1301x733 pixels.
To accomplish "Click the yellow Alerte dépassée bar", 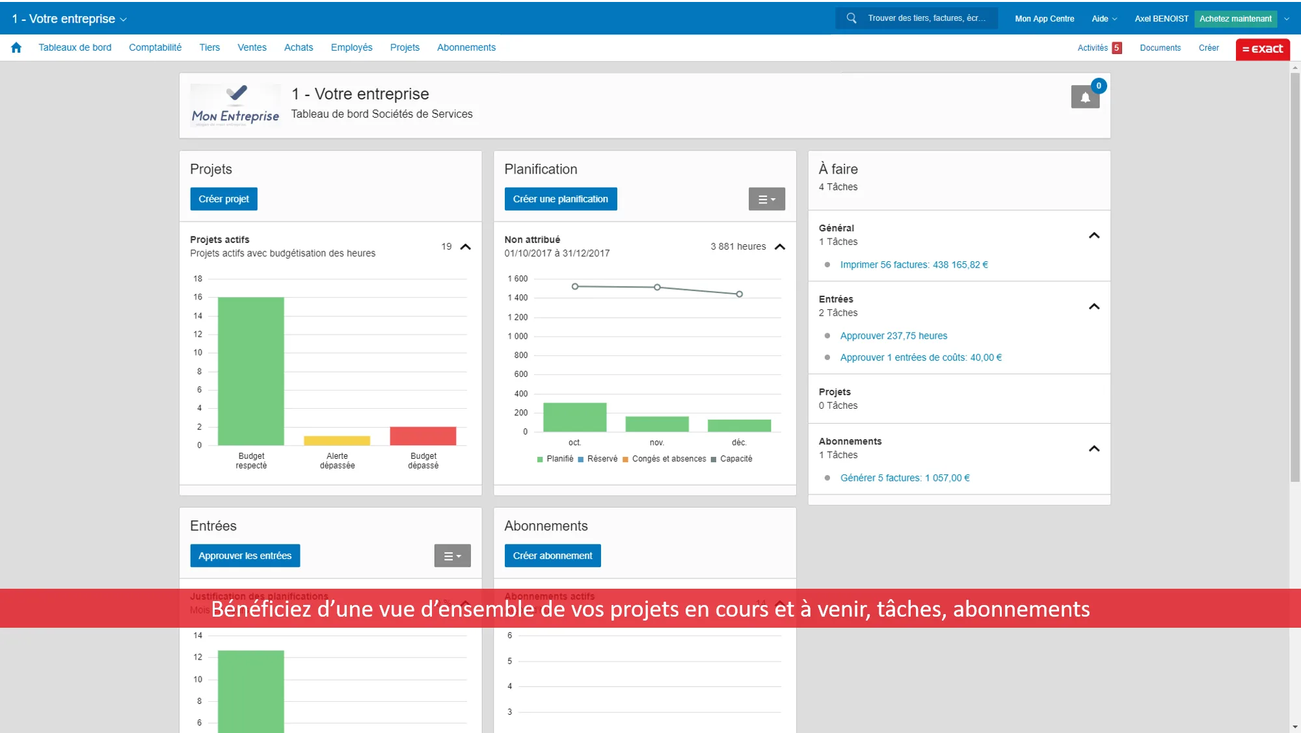I will click(x=337, y=441).
